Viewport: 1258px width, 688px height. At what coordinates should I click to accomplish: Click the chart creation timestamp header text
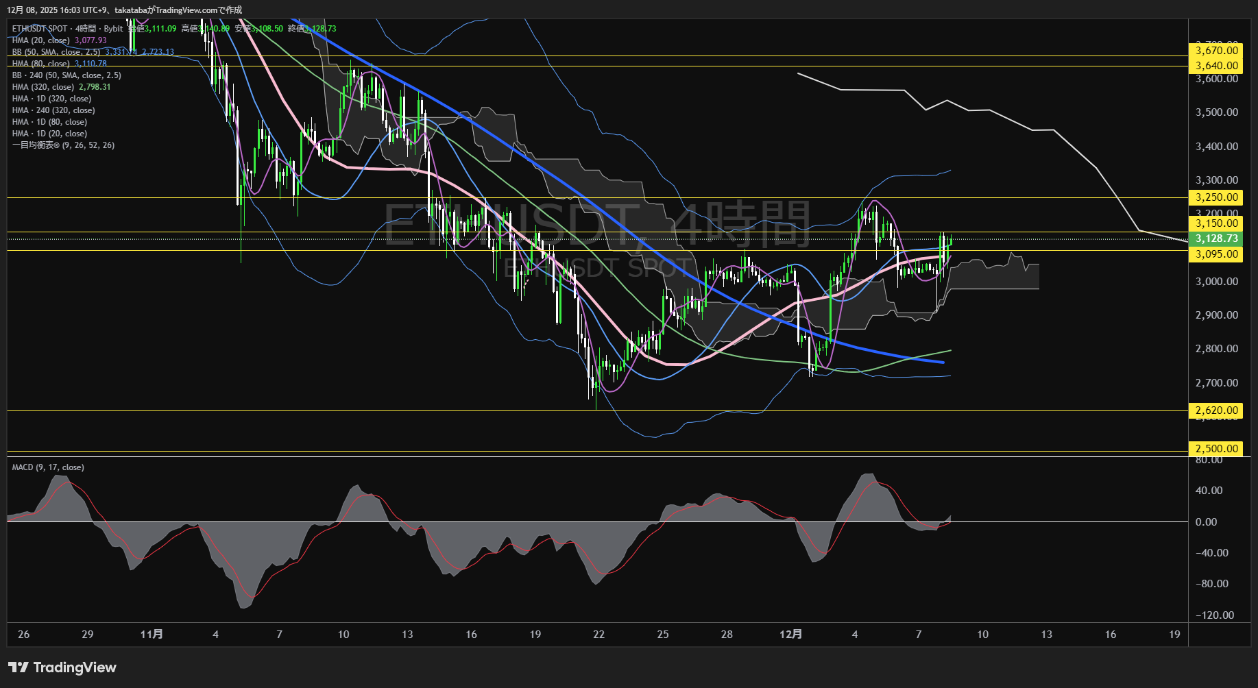click(124, 10)
